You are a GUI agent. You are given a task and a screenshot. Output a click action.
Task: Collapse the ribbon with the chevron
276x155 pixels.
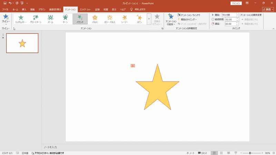coord(273,29)
